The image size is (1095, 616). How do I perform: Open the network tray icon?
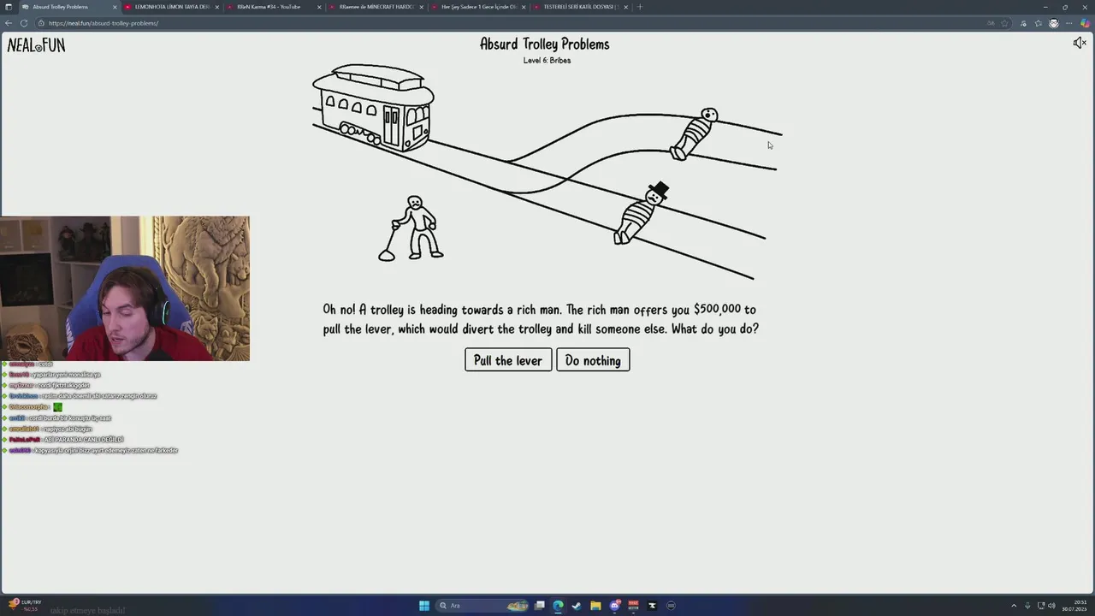tap(1039, 606)
